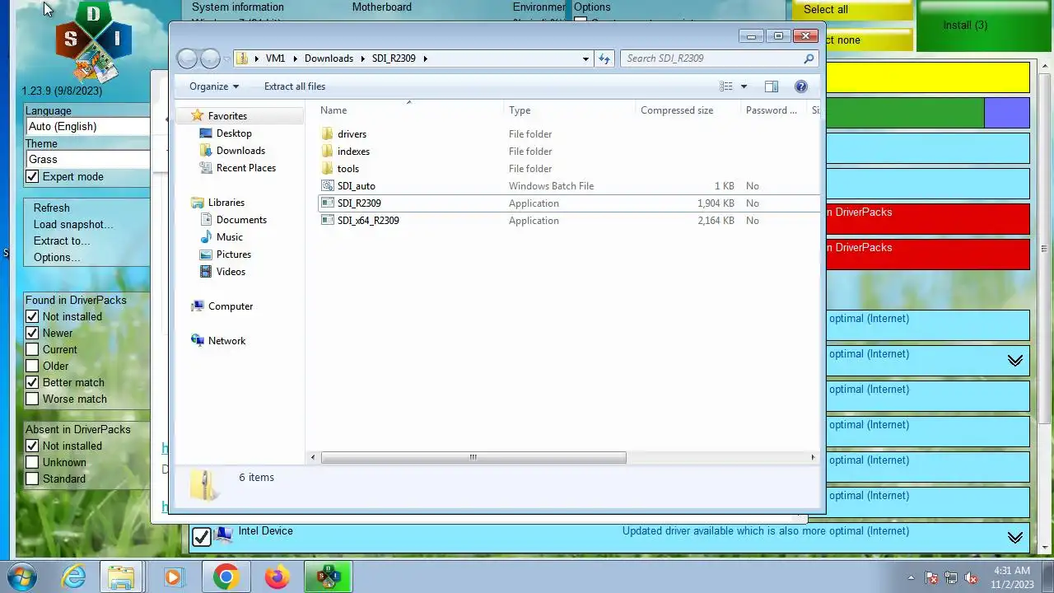The image size is (1054, 593).
Task: Click Refresh in SDI side menu
Action: point(52,208)
